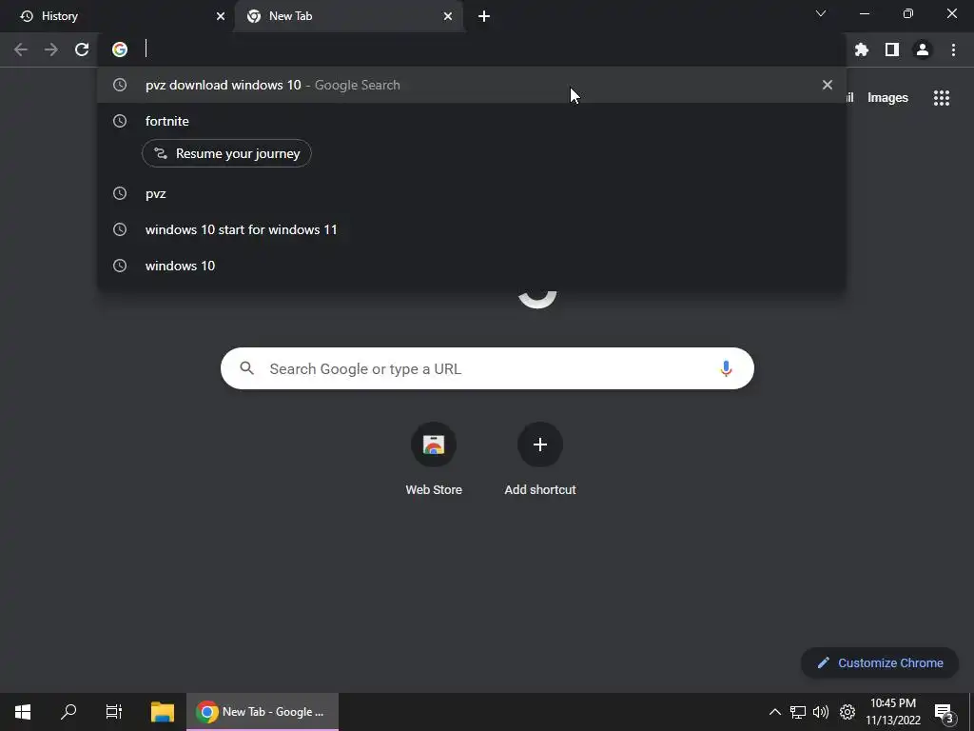The height and width of the screenshot is (731, 974).
Task: Click the Resume your journey chip
Action: [226, 153]
